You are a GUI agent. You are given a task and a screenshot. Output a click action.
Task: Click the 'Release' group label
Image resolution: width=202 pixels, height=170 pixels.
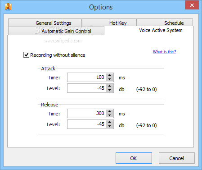click(49, 105)
